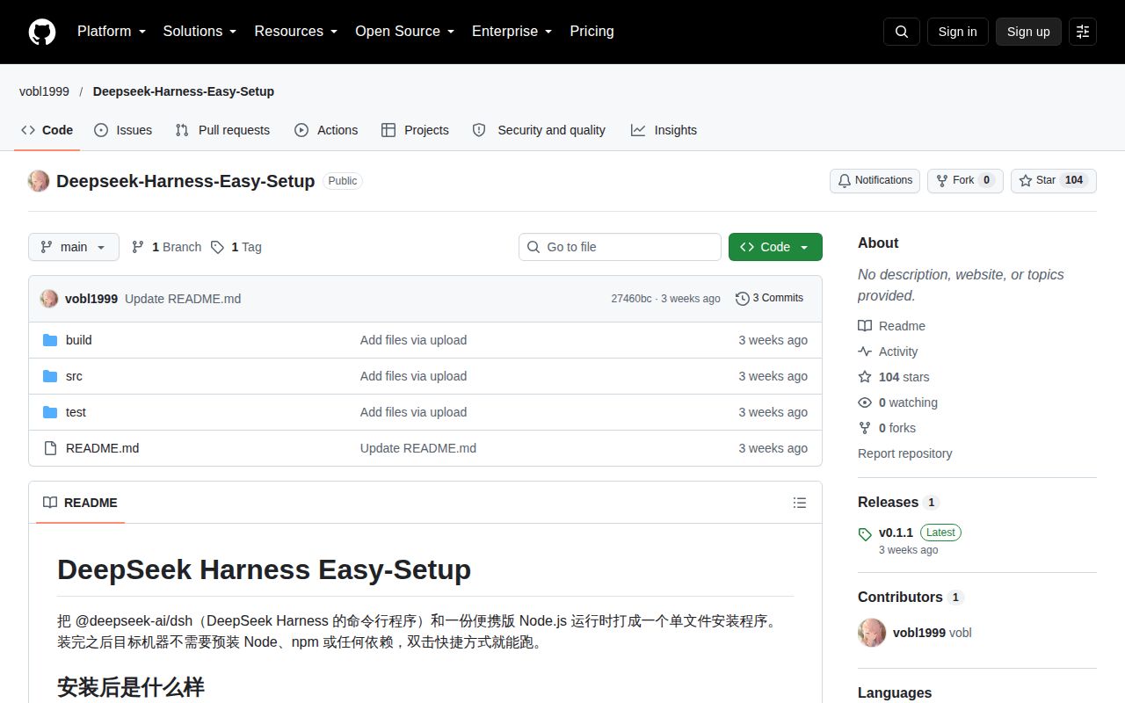This screenshot has width=1125, height=703.
Task: Open the GitHub homepage logo
Action: (x=42, y=32)
